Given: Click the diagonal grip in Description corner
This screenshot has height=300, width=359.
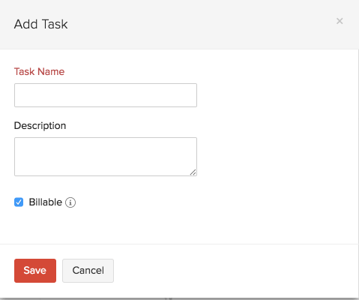Looking at the screenshot, I should pos(193,172).
